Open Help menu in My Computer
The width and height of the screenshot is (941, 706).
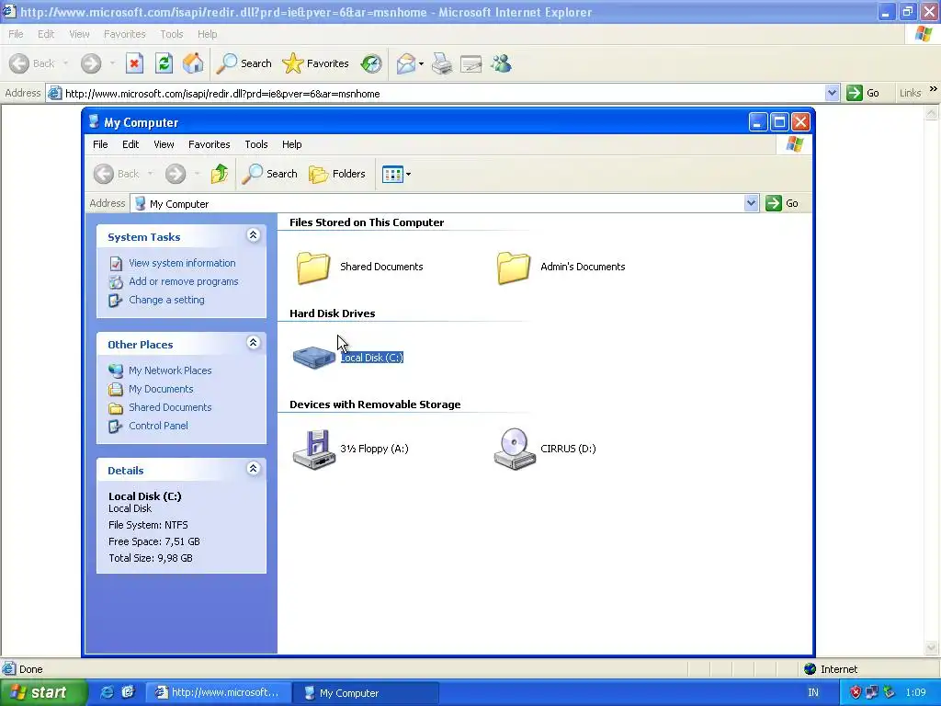click(x=291, y=144)
